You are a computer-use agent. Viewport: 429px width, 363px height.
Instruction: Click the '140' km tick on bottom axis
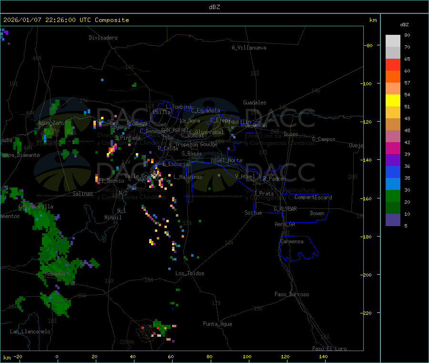[x=323, y=356]
